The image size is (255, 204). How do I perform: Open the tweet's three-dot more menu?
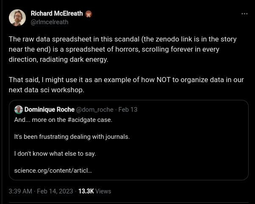(244, 14)
